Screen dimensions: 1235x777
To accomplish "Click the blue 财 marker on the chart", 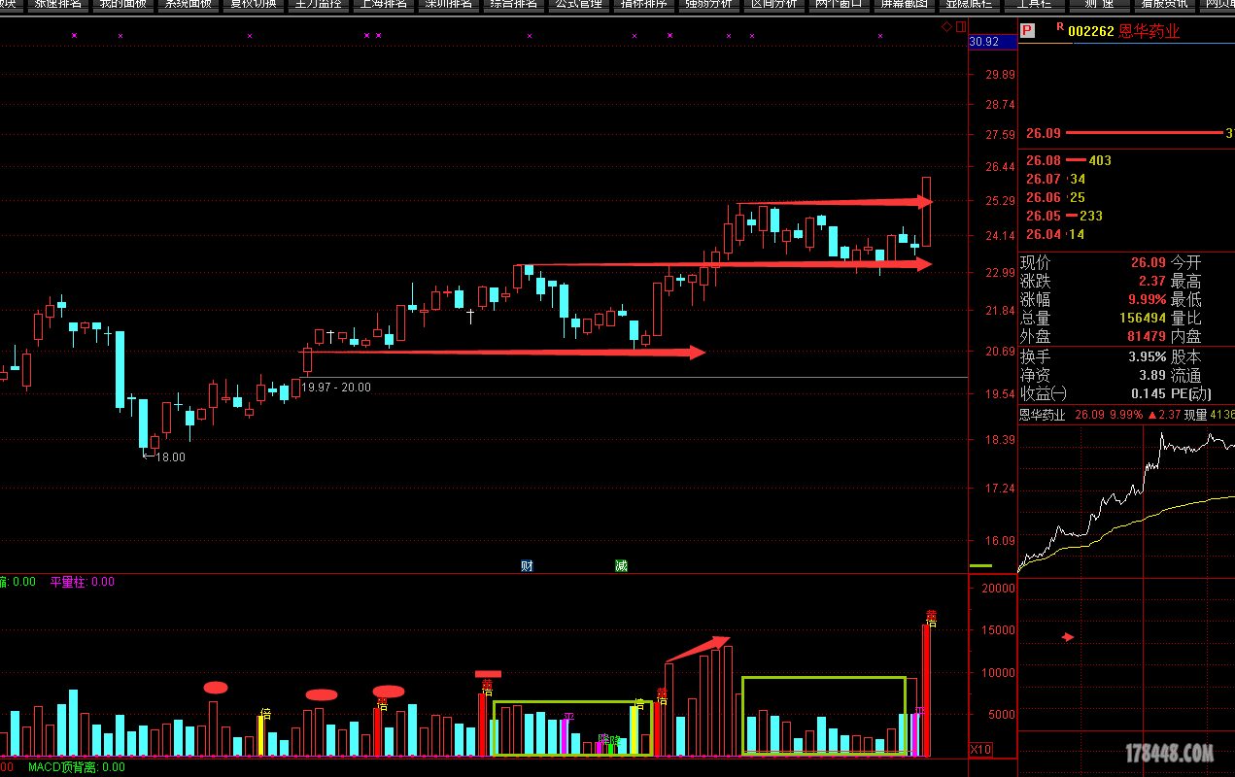I will [x=527, y=565].
